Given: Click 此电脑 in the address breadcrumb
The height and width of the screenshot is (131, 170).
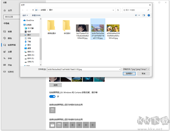Looking at the screenshot, I should pyautogui.click(x=43, y=10).
